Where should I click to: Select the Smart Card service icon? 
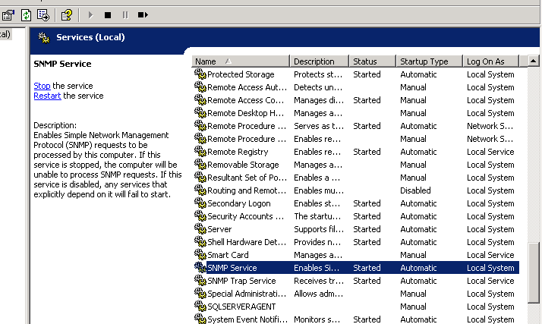coord(200,255)
